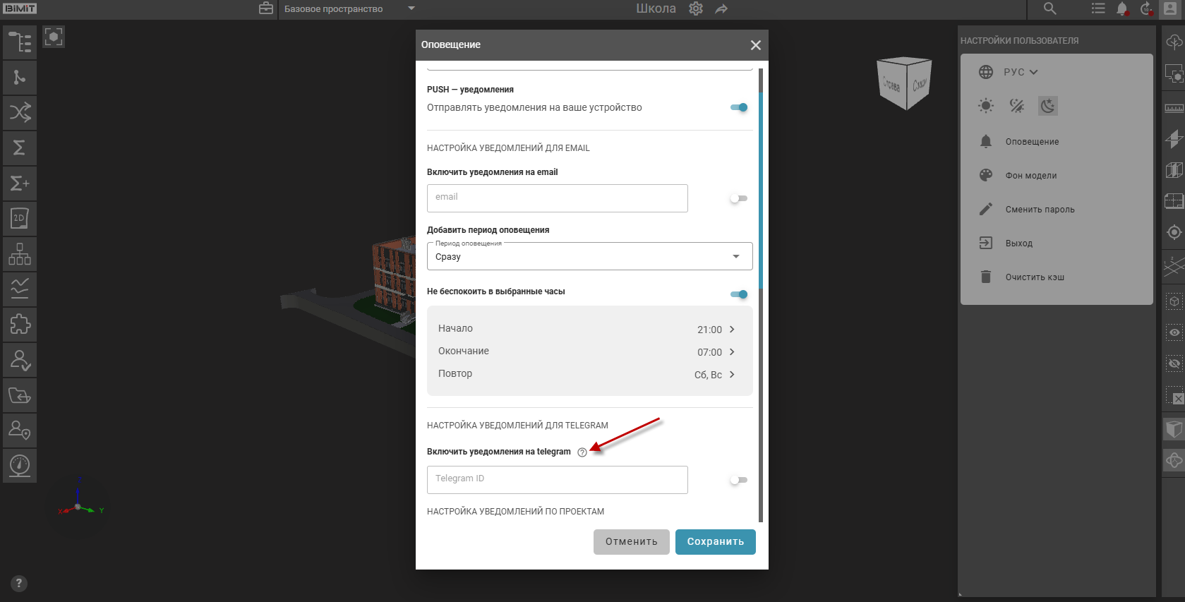Viewport: 1185px width, 602px height.
Task: Click the share arrow next to Школа
Action: click(x=721, y=9)
